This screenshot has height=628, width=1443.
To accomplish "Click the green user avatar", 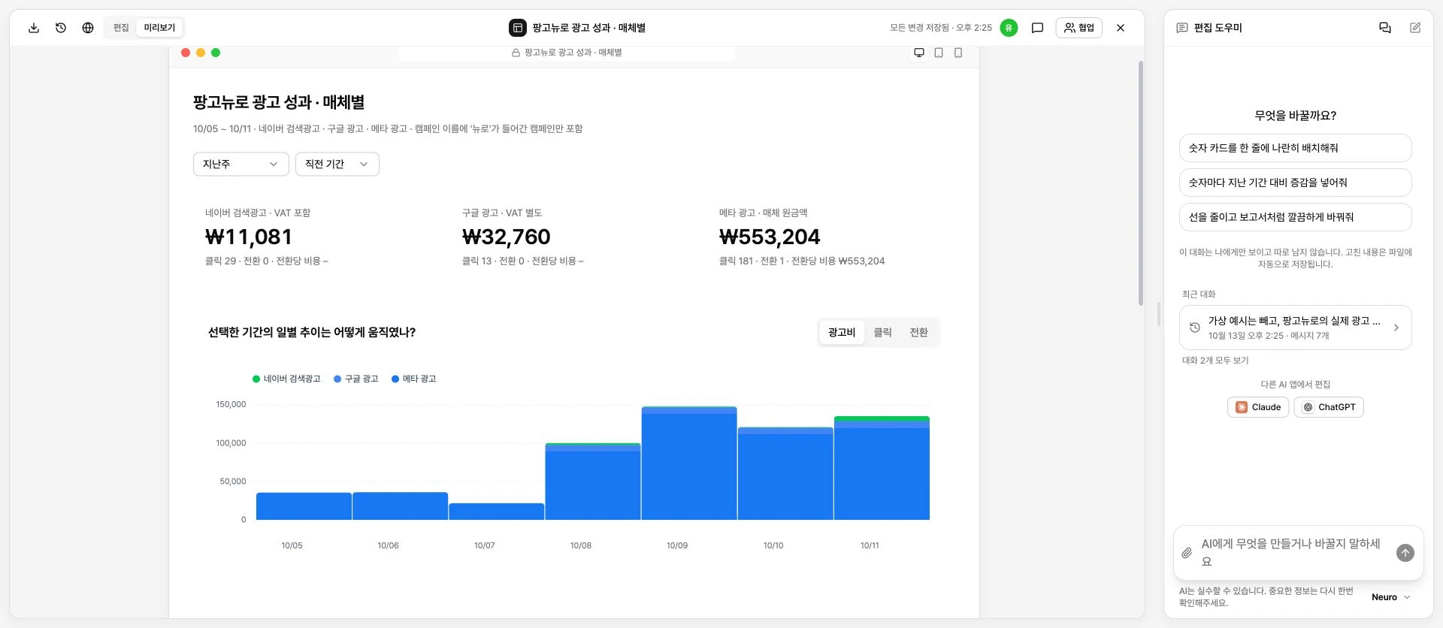I will click(x=1009, y=28).
